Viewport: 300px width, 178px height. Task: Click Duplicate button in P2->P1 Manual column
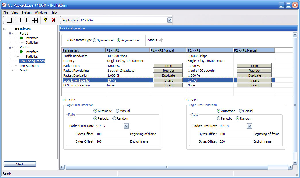click(254, 75)
